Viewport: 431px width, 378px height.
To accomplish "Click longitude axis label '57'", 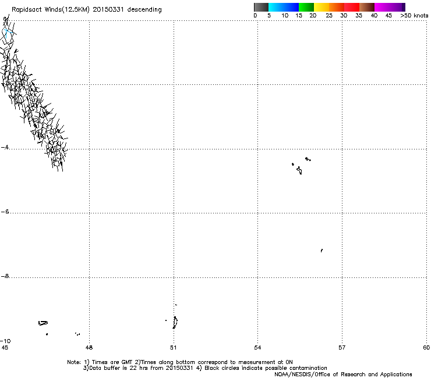I will click(x=342, y=348).
